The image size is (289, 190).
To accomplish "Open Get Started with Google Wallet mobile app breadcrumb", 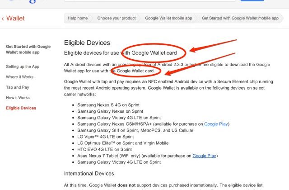I will click(x=240, y=18).
